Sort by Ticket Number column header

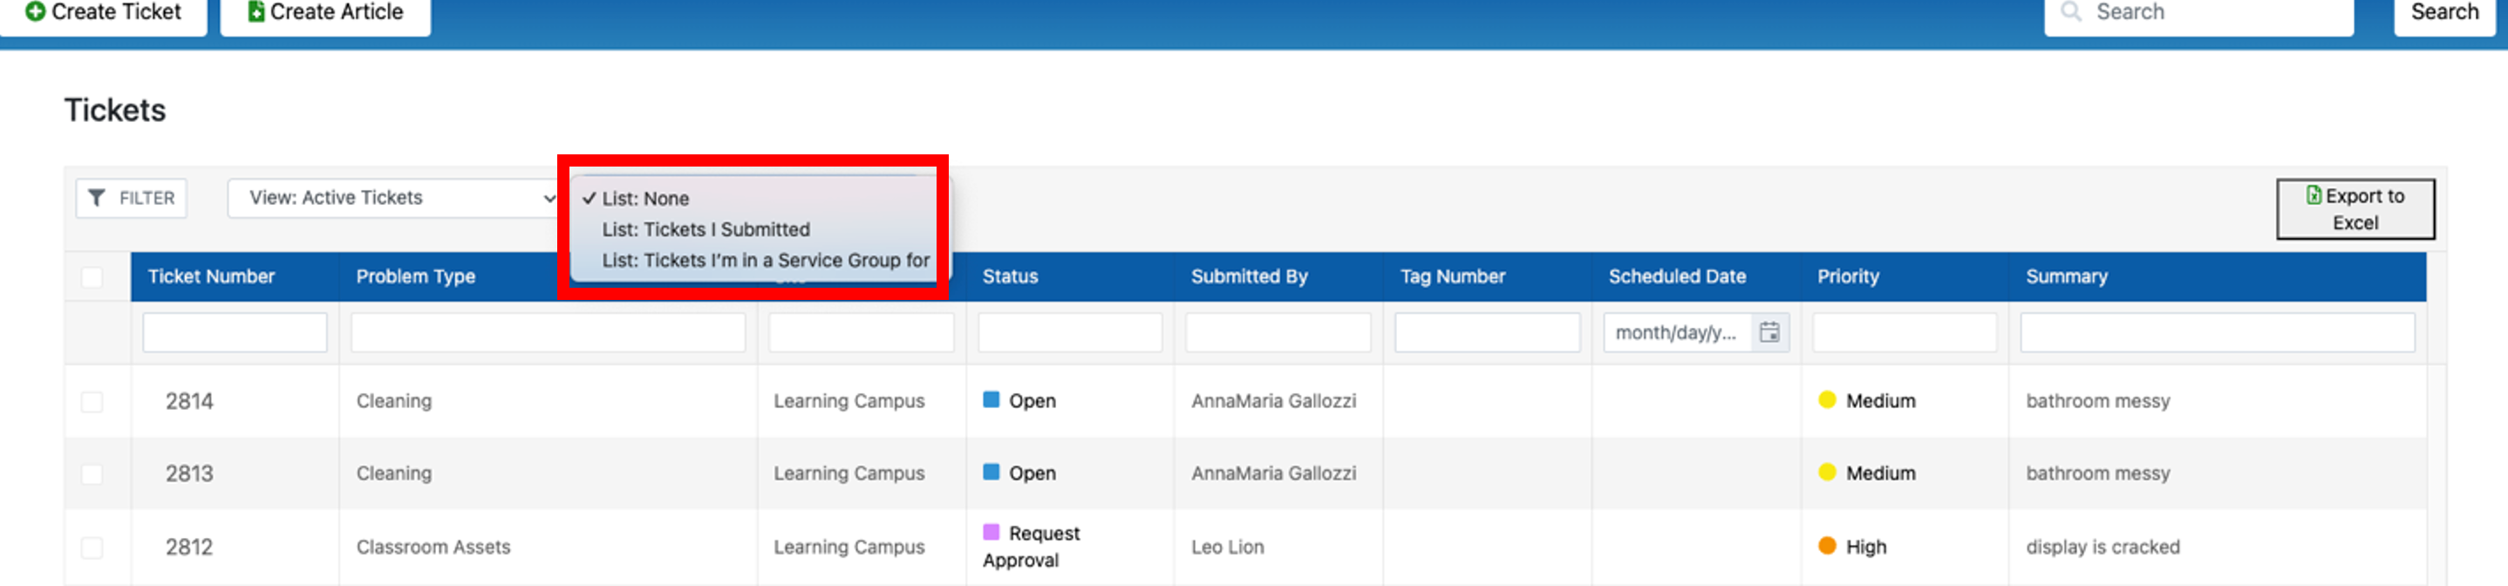point(211,276)
